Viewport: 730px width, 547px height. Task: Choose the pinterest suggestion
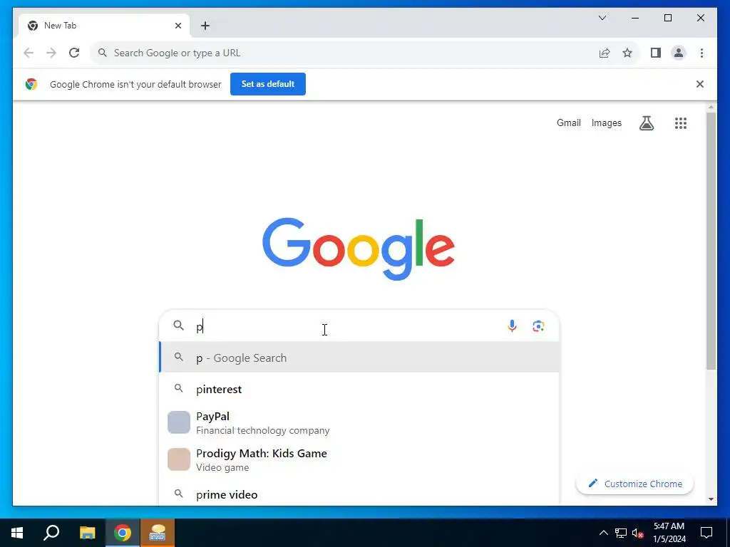pos(359,390)
